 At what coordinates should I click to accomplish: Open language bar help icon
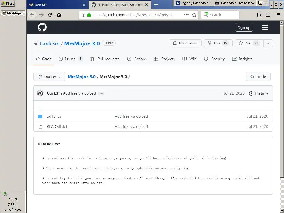[260, 3]
